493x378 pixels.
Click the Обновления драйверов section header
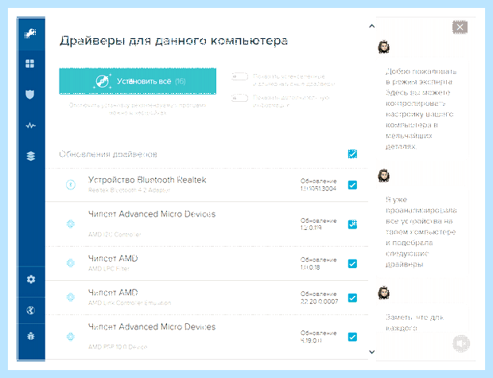108,154
